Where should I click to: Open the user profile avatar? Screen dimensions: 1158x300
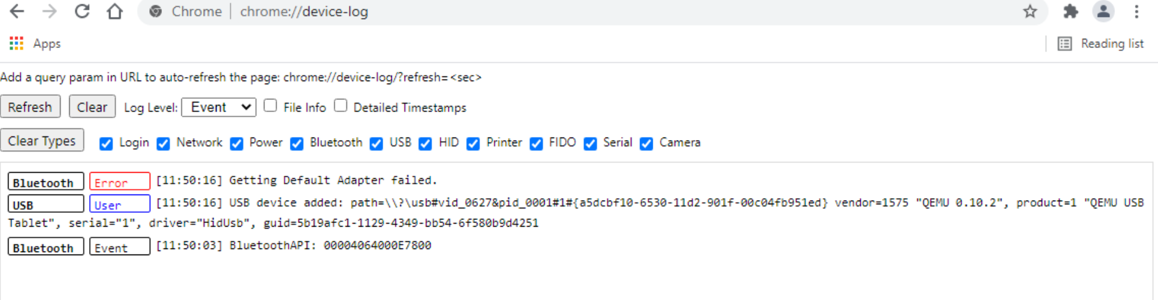(1103, 12)
